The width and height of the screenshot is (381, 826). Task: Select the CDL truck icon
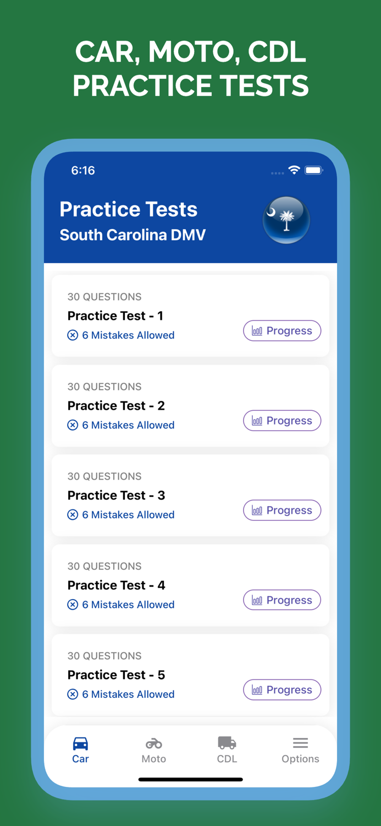(x=227, y=742)
